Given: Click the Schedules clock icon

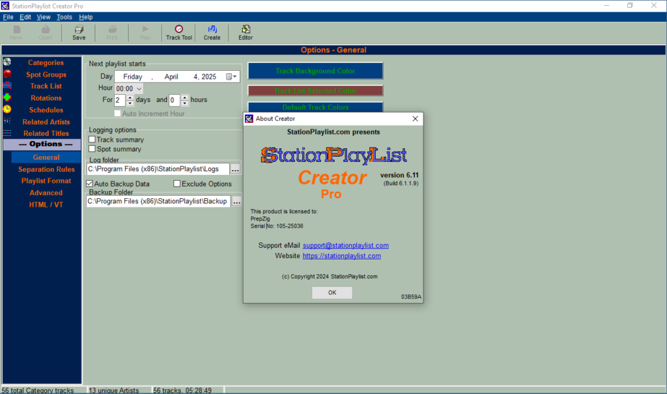Looking at the screenshot, I should click(x=7, y=109).
